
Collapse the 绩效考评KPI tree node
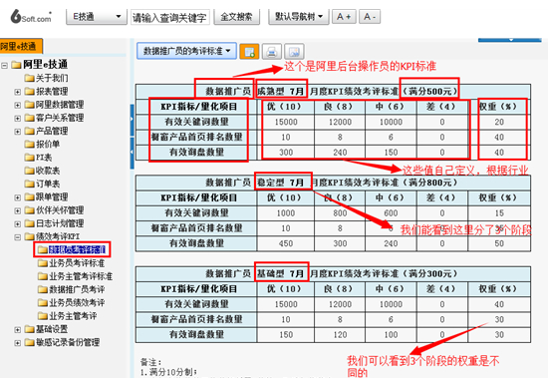(18, 237)
